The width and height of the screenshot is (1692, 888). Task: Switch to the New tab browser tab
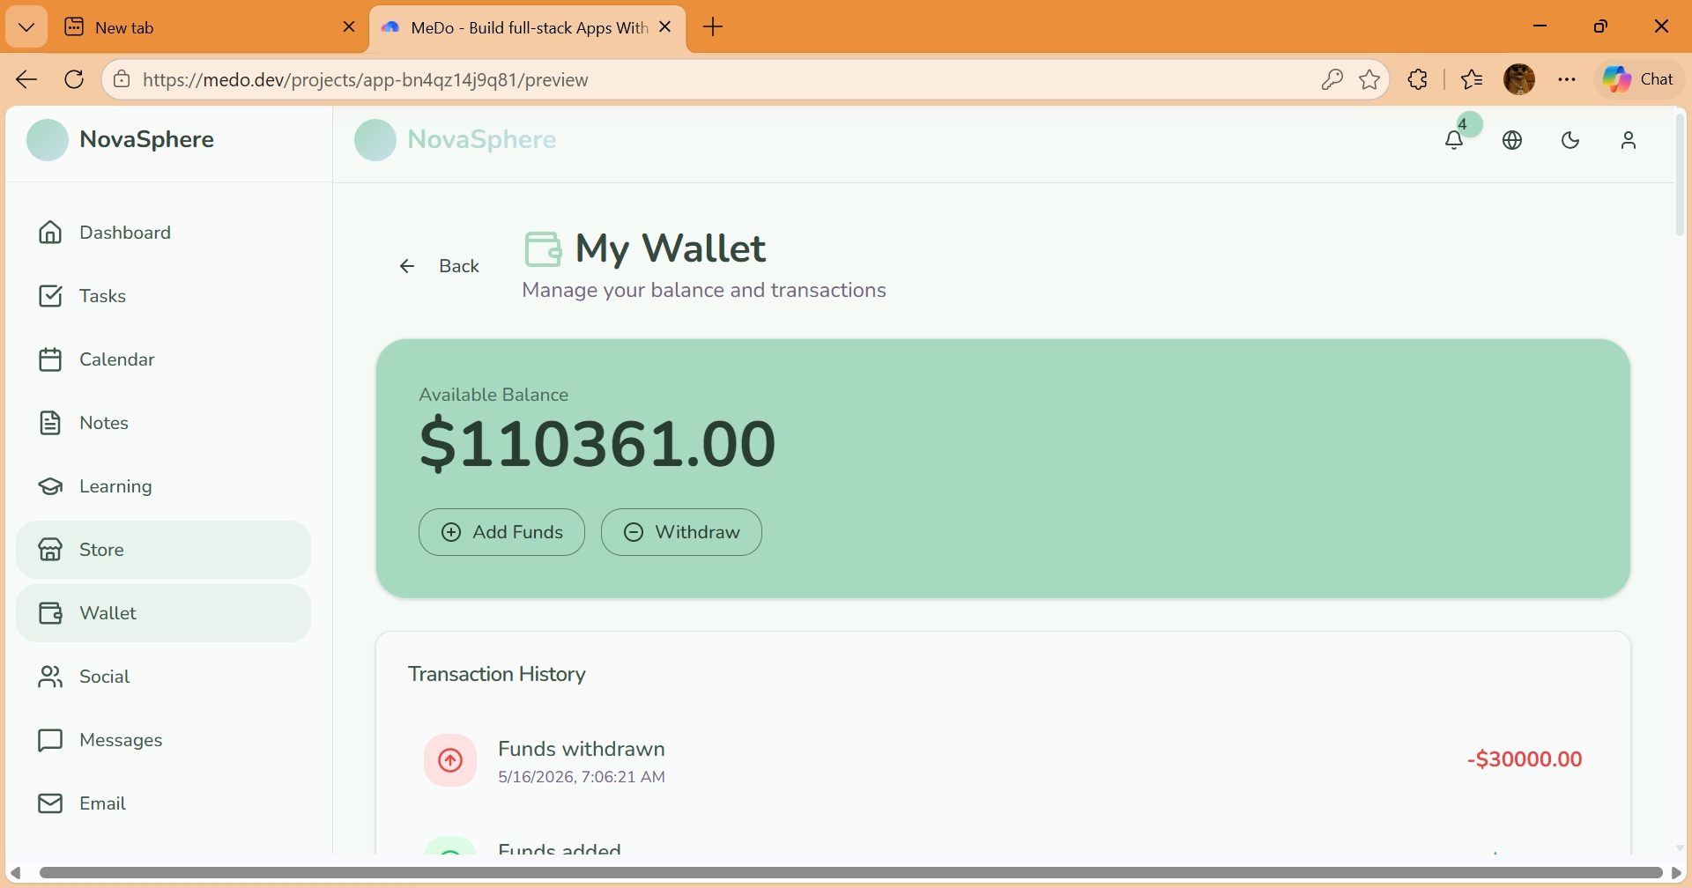coord(211,27)
